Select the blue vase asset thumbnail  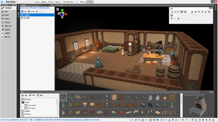(63, 105)
